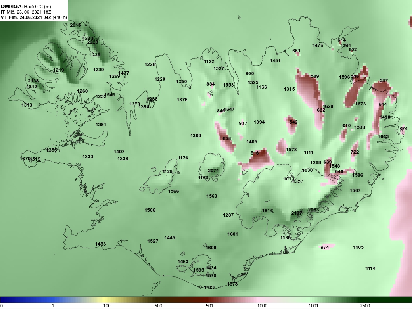Click the '2083' height label
Image resolution: width=412 pixels, height=309 pixels.
click(x=314, y=210)
